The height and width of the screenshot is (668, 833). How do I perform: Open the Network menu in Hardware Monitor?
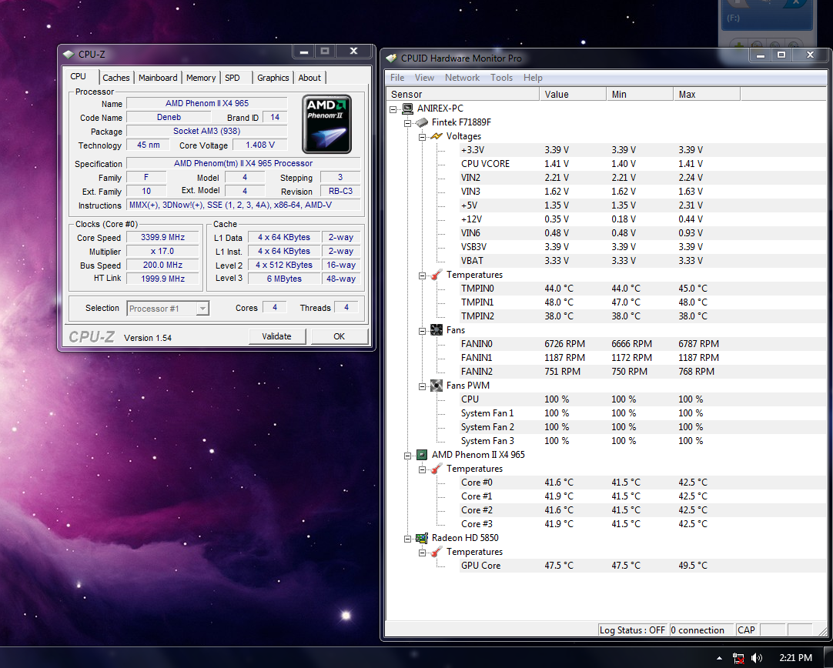[x=462, y=77]
